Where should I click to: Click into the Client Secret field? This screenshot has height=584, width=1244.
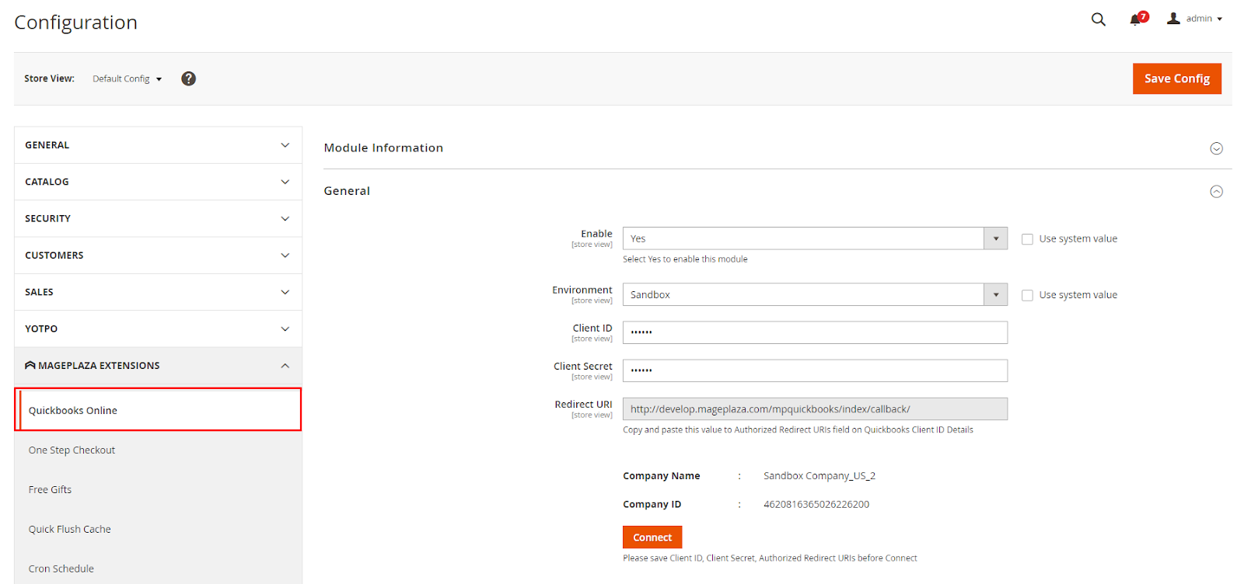click(814, 370)
